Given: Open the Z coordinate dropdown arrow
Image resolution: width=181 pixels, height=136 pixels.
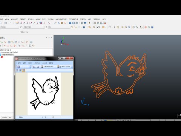Looking at the screenshot, I should click(69, 27).
